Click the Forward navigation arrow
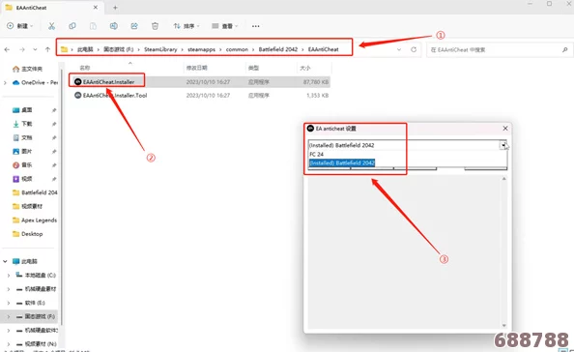 click(x=22, y=49)
